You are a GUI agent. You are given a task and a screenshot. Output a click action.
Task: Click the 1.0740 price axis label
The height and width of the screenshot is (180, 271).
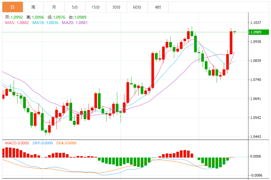coord(256,80)
